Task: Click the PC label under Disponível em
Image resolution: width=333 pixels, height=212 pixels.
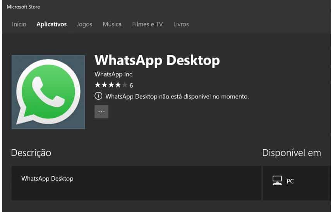Action: (290, 181)
